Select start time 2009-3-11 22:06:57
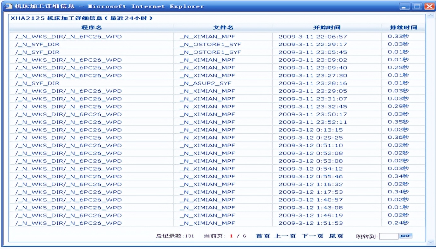Image resolution: width=436 pixels, height=249 pixels. [x=313, y=37]
